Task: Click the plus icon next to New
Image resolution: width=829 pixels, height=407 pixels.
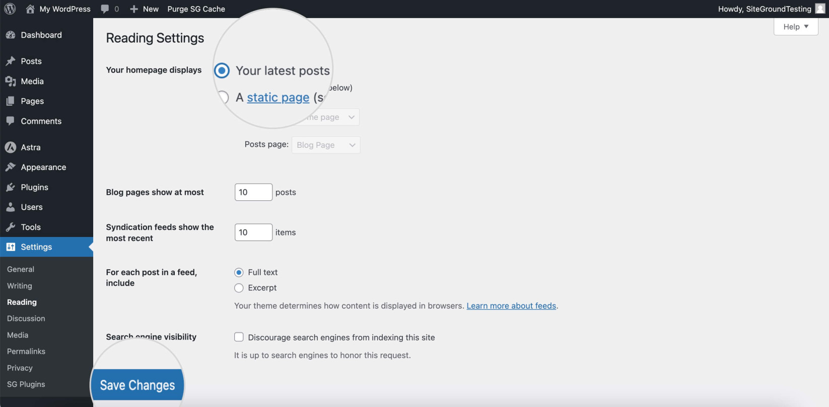Action: click(x=134, y=9)
